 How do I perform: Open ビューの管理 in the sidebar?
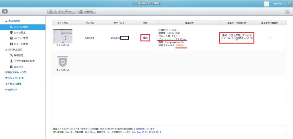[x=19, y=44]
